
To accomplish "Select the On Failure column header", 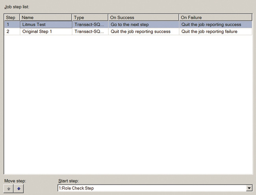I will click(215, 17).
